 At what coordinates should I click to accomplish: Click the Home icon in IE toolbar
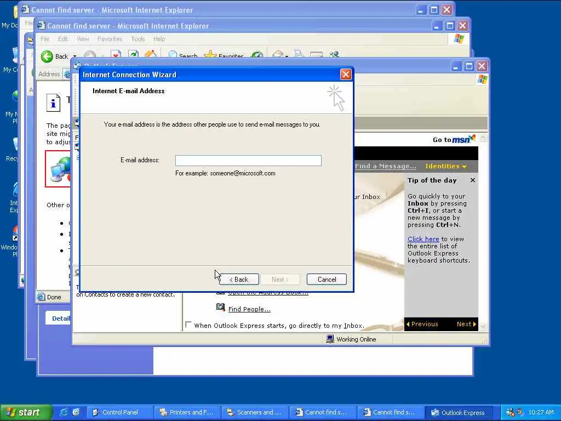pyautogui.click(x=151, y=54)
